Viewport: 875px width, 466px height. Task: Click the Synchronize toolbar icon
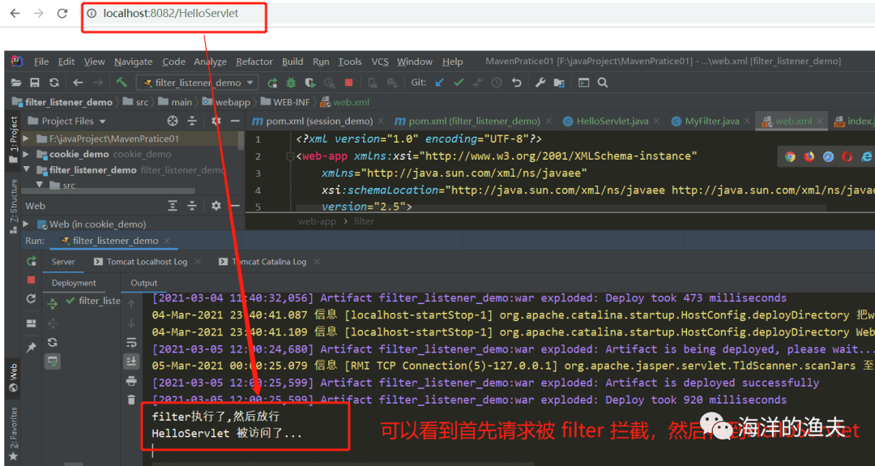coord(54,83)
